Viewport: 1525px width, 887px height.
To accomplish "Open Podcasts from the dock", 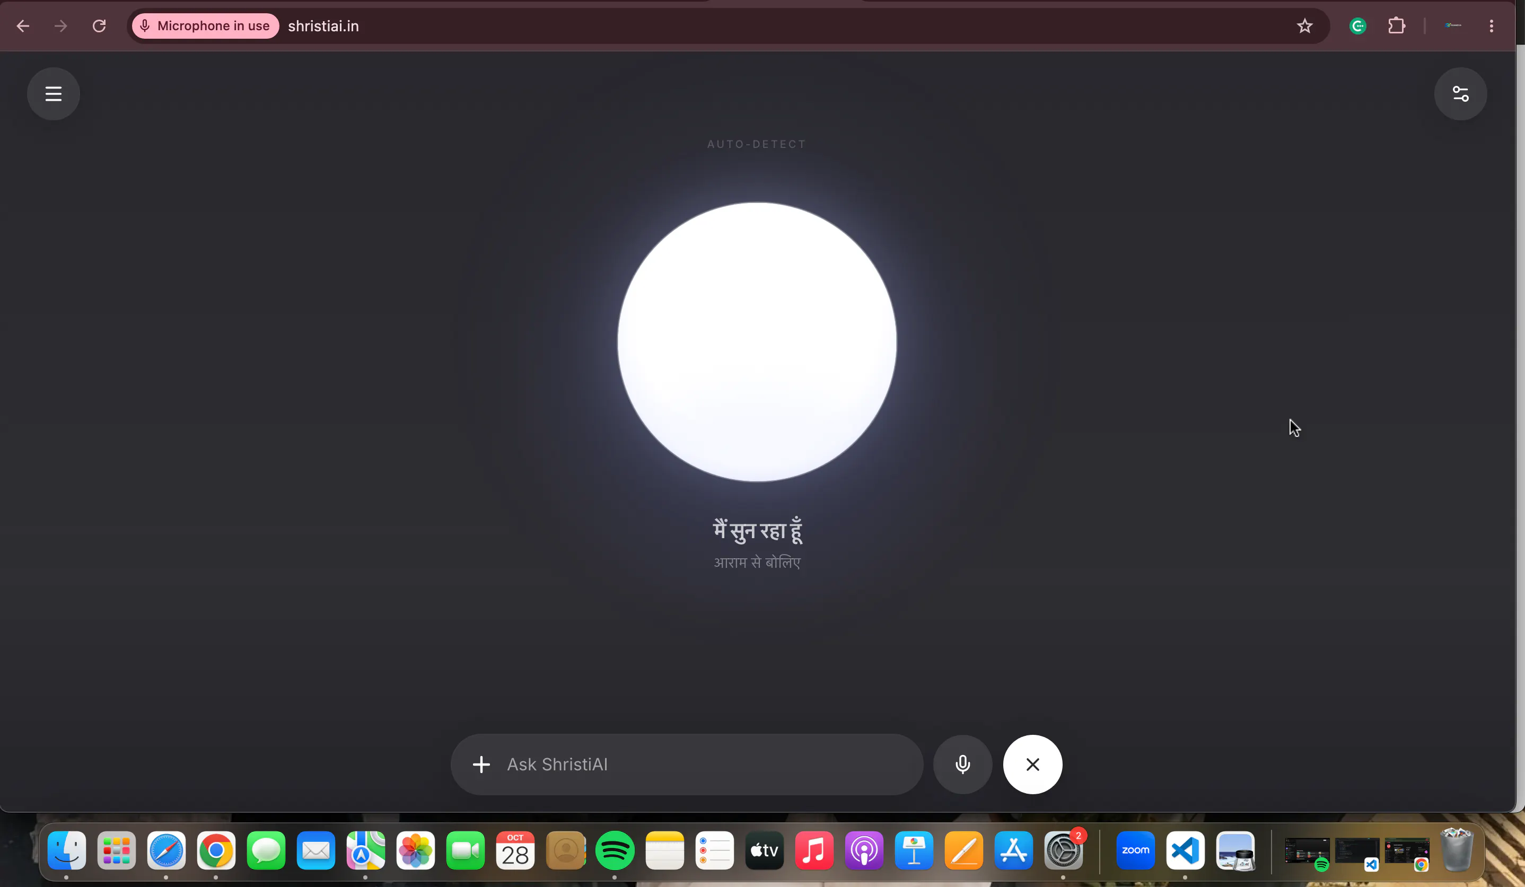I will [864, 850].
